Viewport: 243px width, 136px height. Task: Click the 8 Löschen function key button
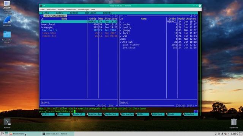coord(158,114)
